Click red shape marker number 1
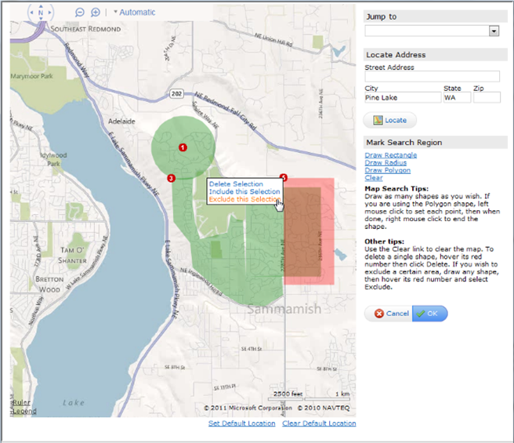The width and height of the screenshot is (514, 443). (x=182, y=147)
